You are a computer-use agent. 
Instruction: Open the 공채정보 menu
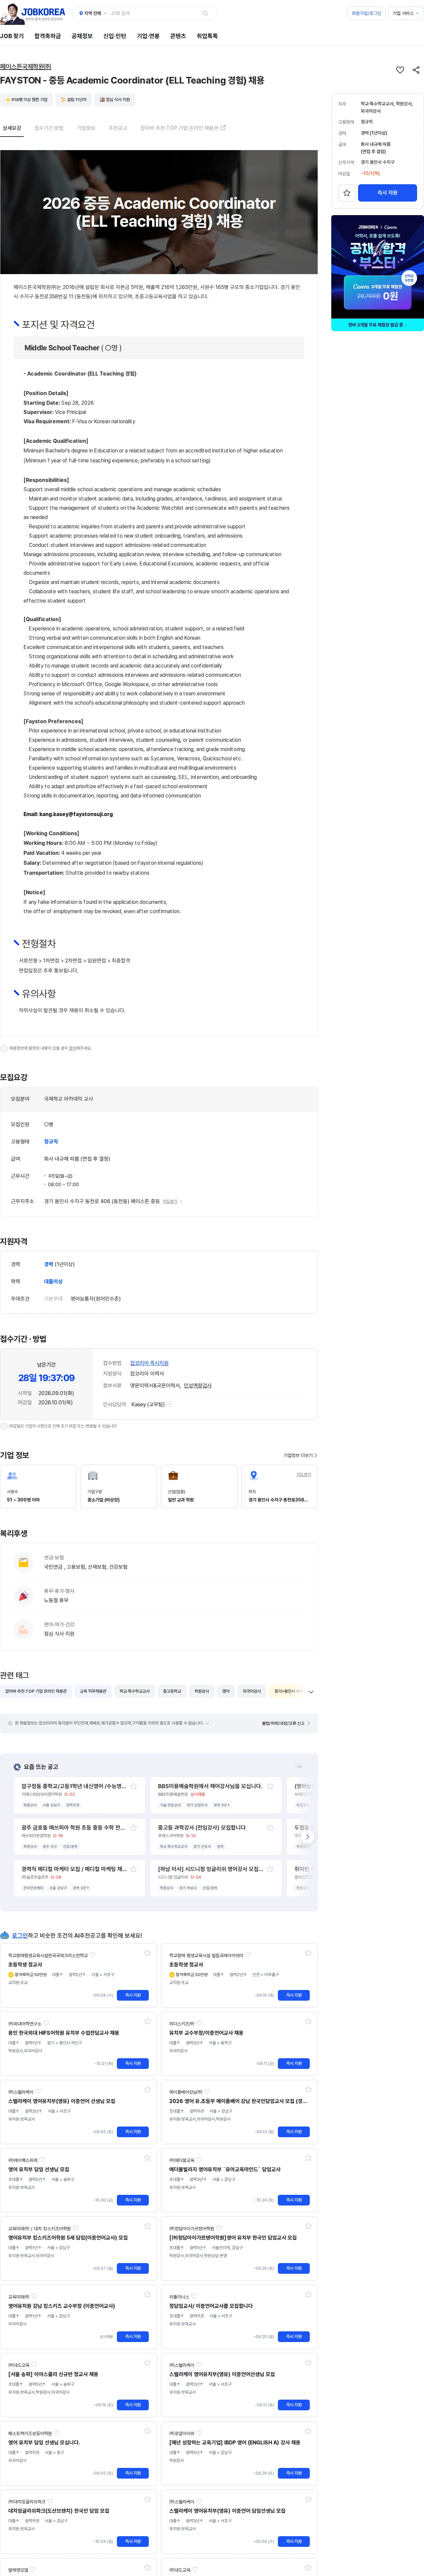(82, 36)
